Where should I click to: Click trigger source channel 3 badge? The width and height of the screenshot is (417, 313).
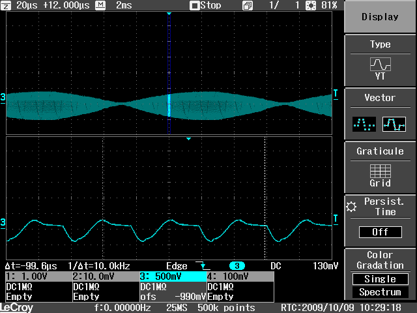(x=237, y=265)
